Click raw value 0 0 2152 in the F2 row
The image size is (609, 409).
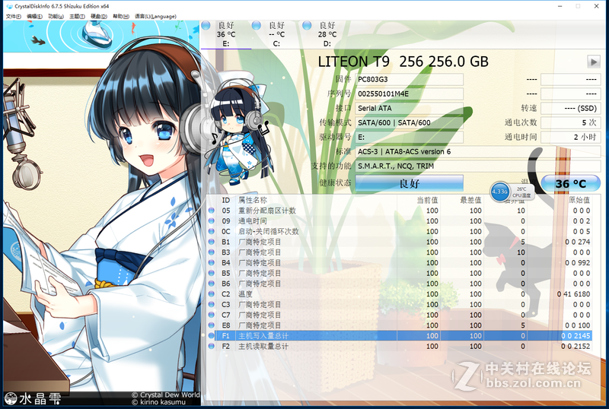click(576, 346)
